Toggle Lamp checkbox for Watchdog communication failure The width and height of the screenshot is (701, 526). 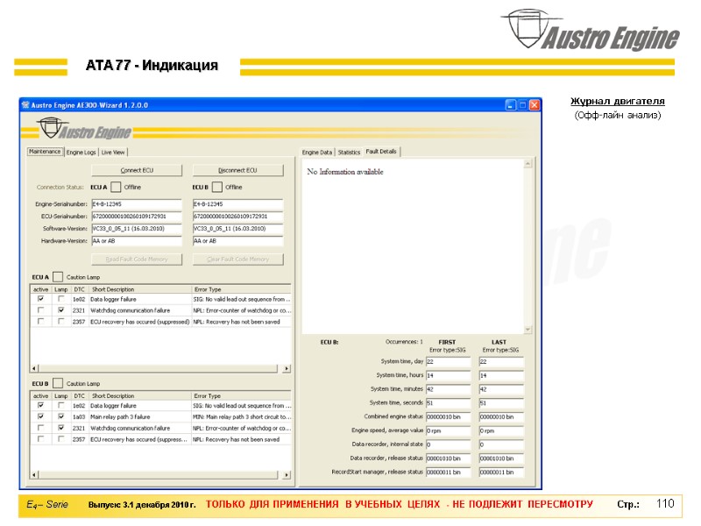tap(60, 311)
